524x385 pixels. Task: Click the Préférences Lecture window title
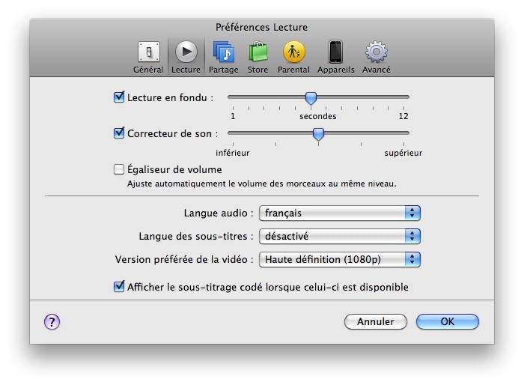click(261, 27)
